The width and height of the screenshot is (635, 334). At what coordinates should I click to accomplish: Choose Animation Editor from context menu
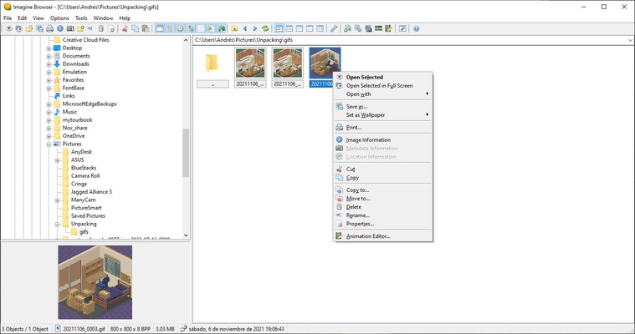(x=368, y=236)
